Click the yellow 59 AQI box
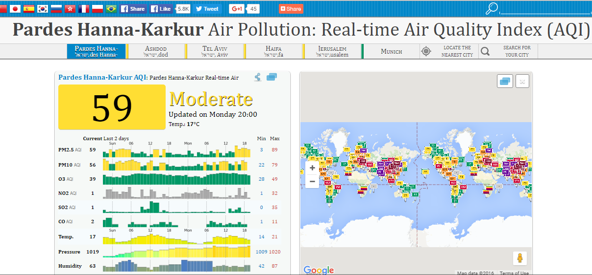The height and width of the screenshot is (275, 592). click(112, 107)
